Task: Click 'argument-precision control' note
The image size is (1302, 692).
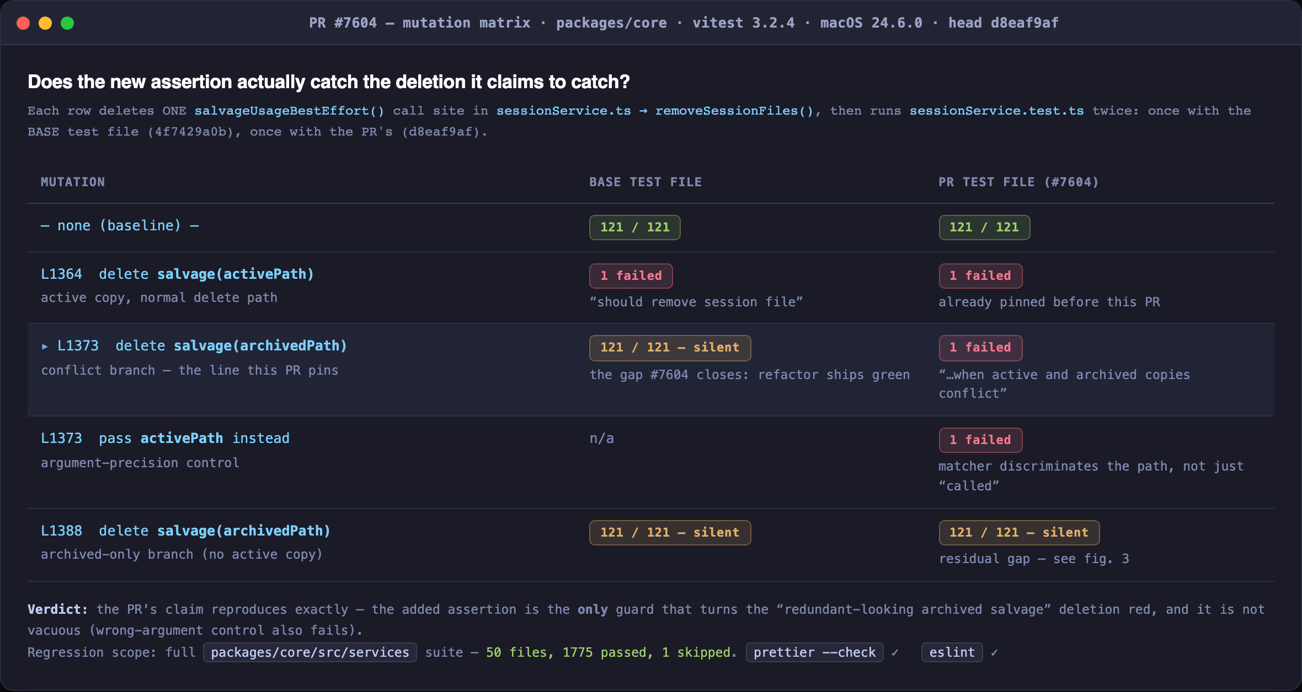Action: 140,463
